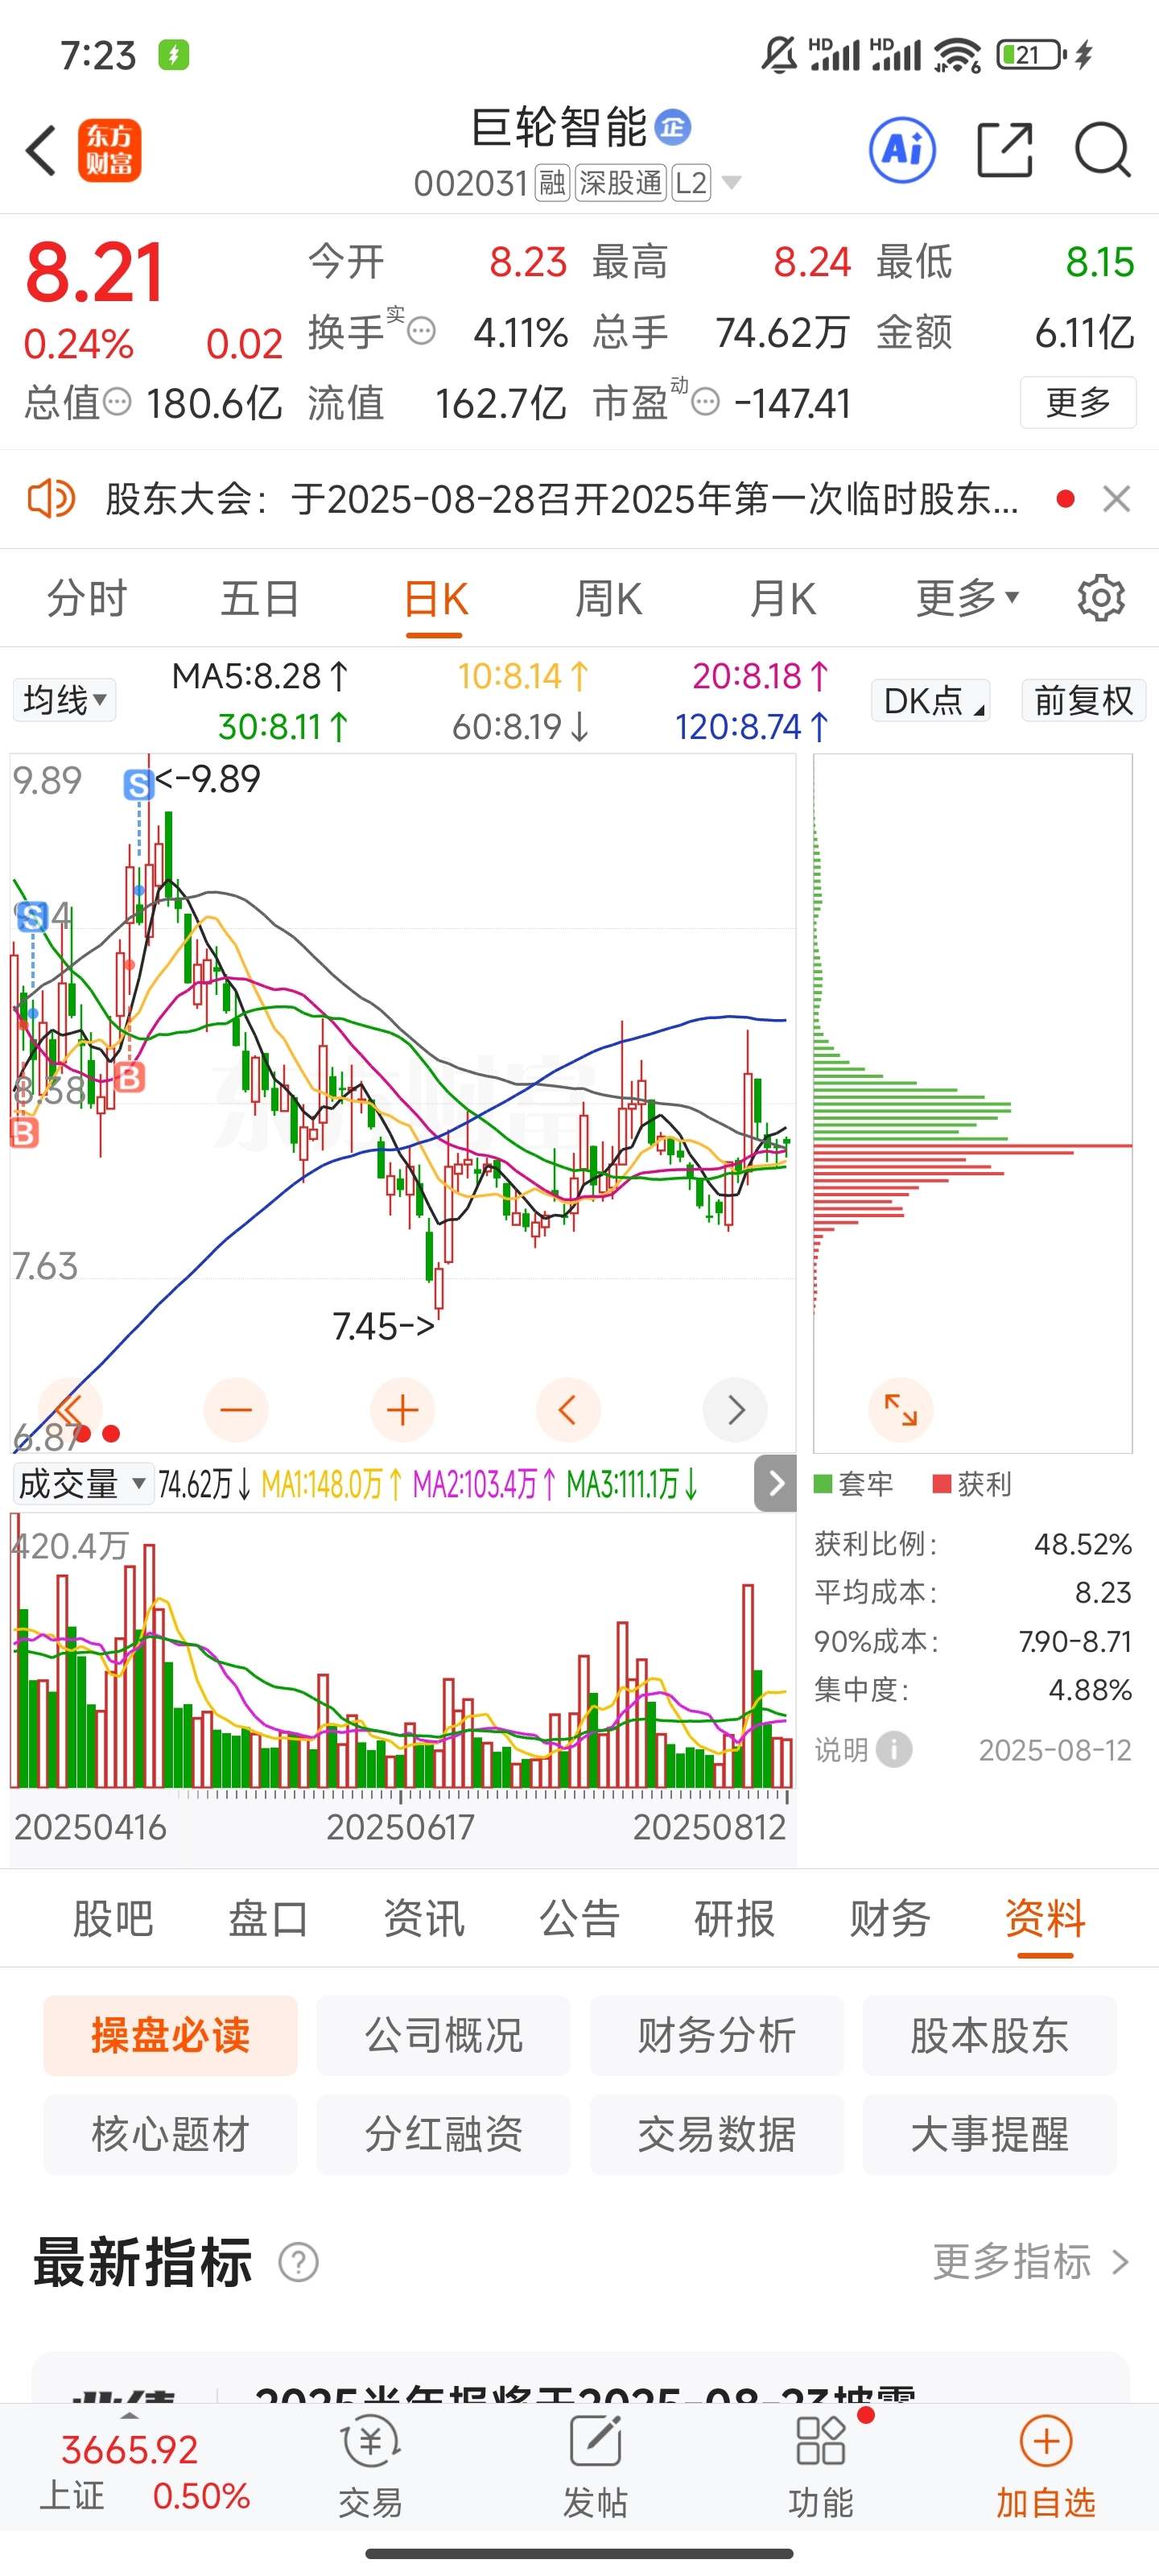This screenshot has width=1159, height=2576.
Task: Open the Ai assistant icon
Action: [x=903, y=150]
